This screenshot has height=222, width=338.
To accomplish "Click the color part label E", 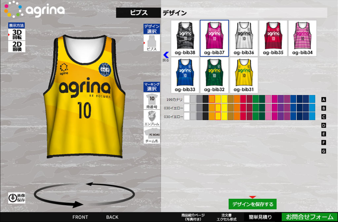I will (323, 134).
